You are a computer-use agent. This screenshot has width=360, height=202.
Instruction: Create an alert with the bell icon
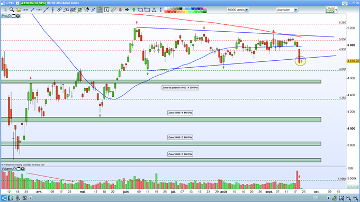click(19, 10)
